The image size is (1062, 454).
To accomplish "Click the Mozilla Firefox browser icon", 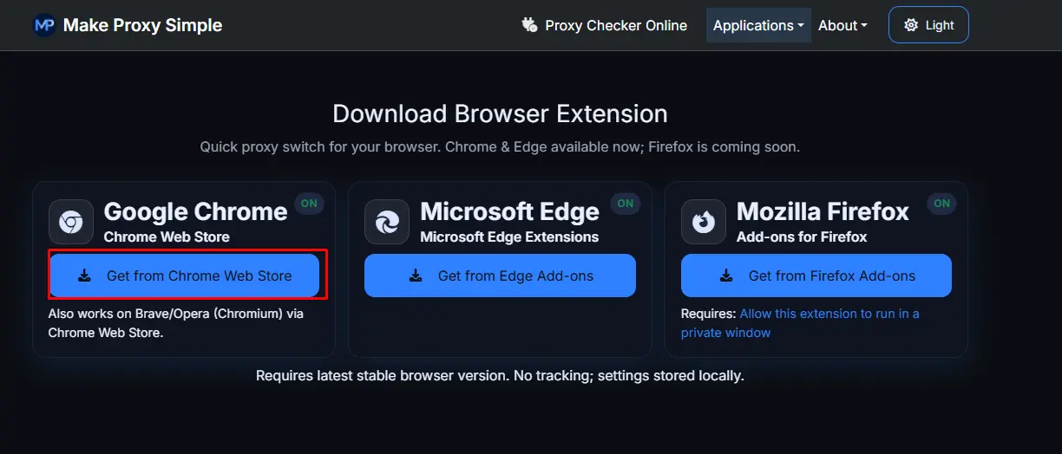I will pos(704,223).
